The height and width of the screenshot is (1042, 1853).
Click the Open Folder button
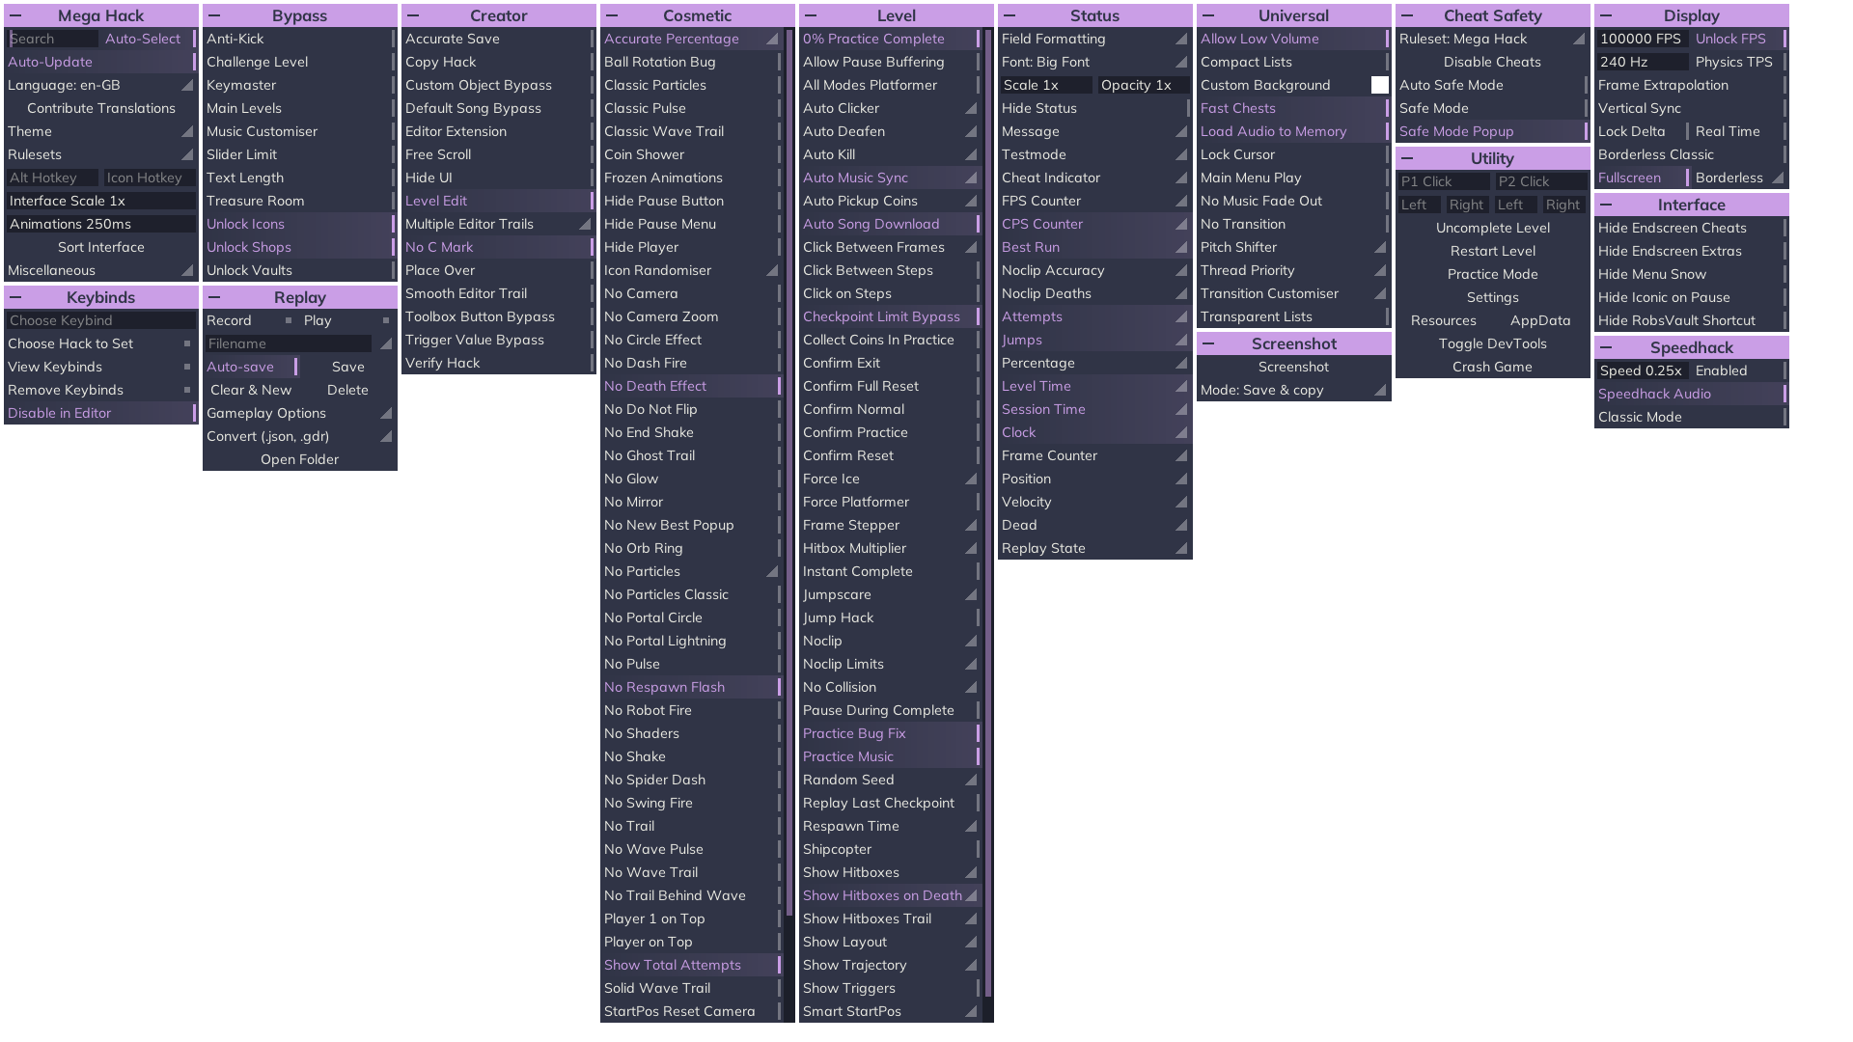point(299,459)
